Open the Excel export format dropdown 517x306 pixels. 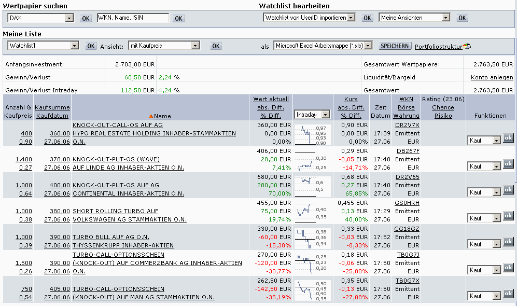(368, 46)
